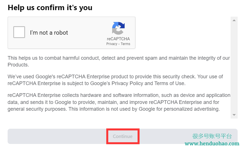
Task: Click the grayed-out Continue button
Action: [x=123, y=136]
